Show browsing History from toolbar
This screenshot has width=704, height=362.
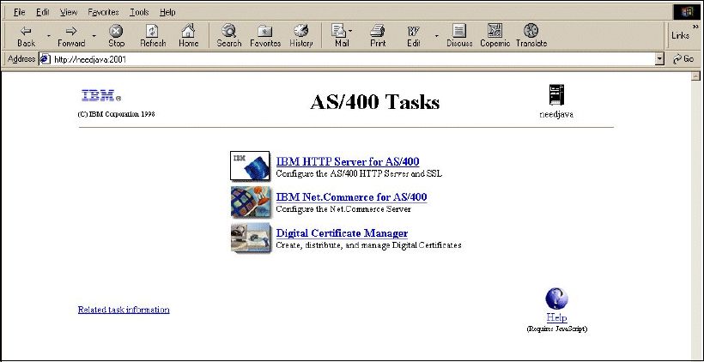point(300,36)
